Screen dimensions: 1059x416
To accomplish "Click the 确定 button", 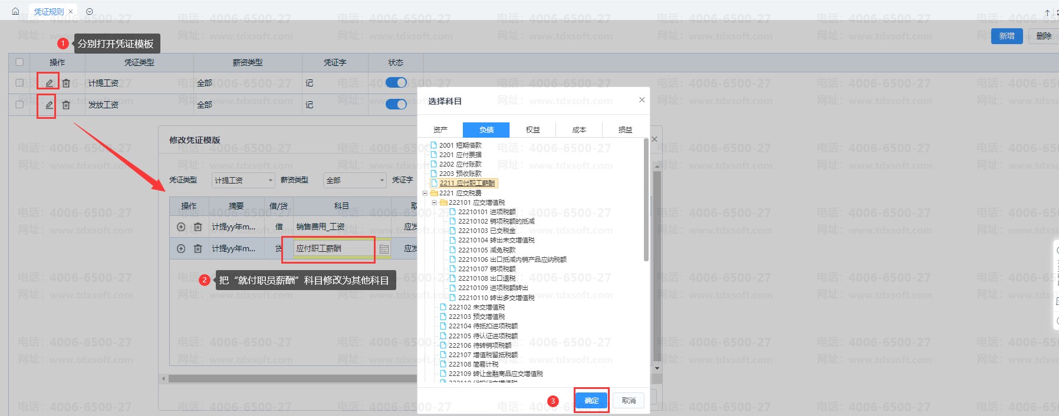I will tap(591, 401).
